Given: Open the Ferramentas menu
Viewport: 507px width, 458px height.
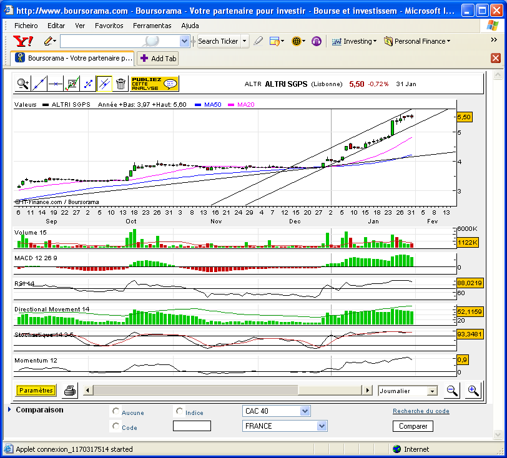Looking at the screenshot, I should coord(152,26).
